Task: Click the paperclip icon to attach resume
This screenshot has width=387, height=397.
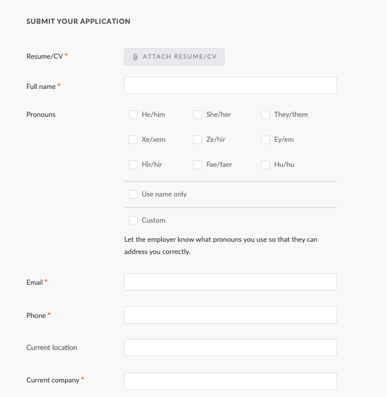Action: click(x=135, y=57)
